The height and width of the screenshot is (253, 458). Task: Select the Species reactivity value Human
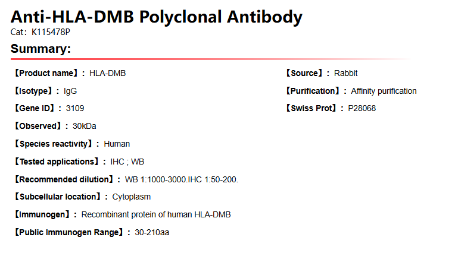point(117,144)
